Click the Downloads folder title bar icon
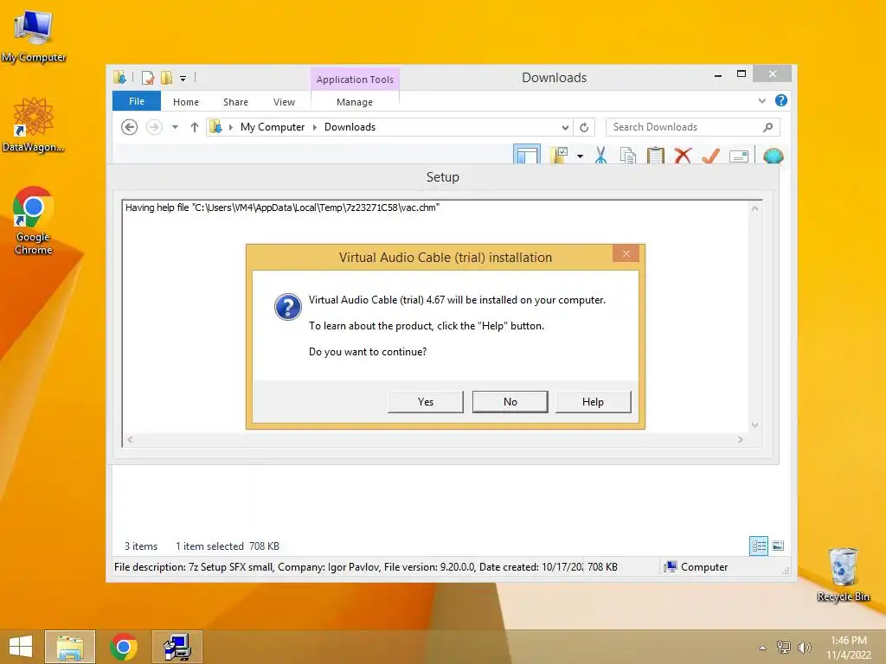This screenshot has width=886, height=664. tap(119, 77)
